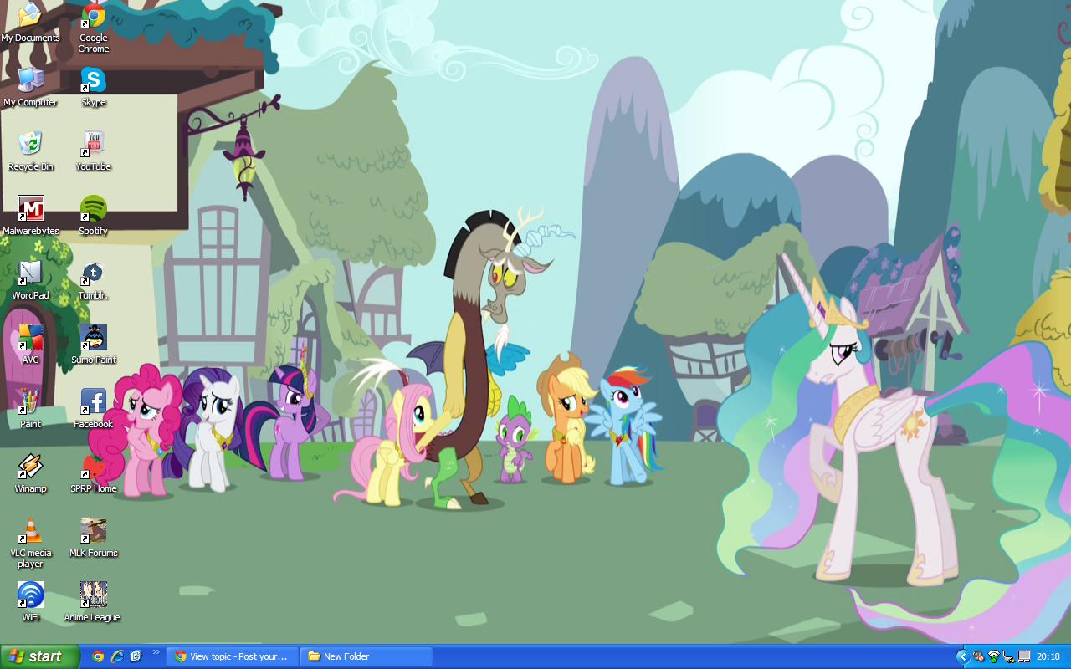Select the AVG antivirus desktop icon
This screenshot has height=669, width=1071.
(x=30, y=338)
